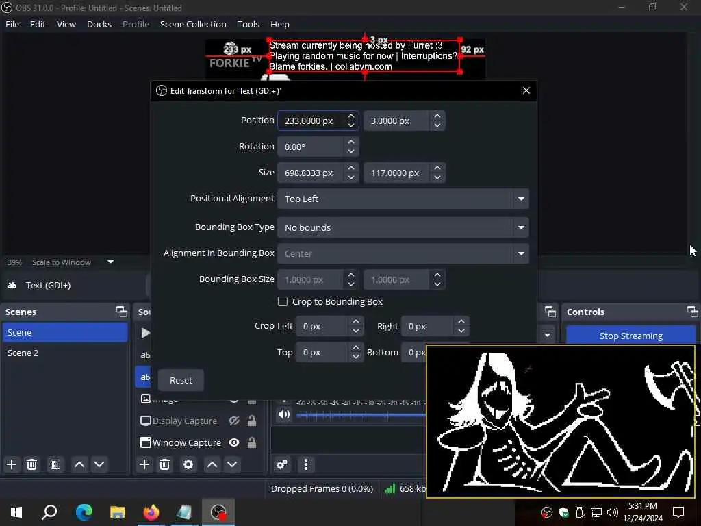Open volume control in system tray

point(613,512)
